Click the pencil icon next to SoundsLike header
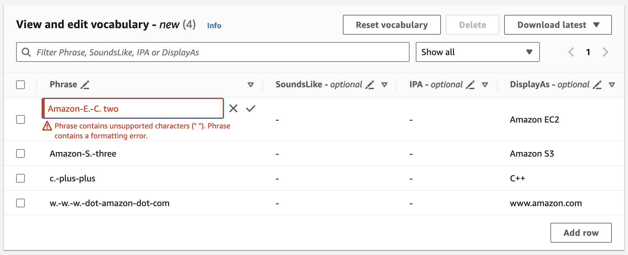 coord(370,85)
